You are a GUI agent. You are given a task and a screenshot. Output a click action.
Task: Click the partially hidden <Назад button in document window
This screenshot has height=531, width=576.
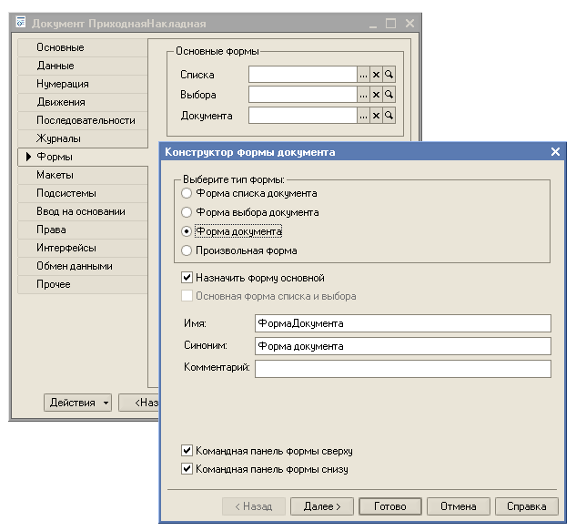139,403
